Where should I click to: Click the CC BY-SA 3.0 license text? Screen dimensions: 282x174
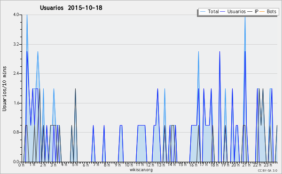point(267,170)
